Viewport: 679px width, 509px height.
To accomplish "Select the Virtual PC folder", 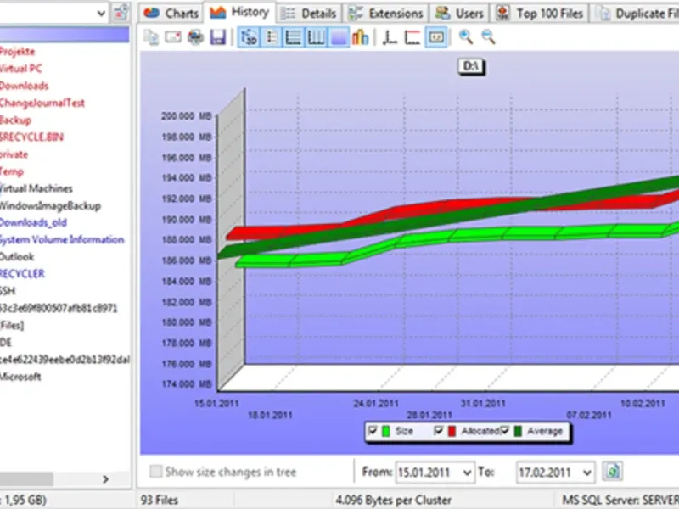I will pos(20,69).
